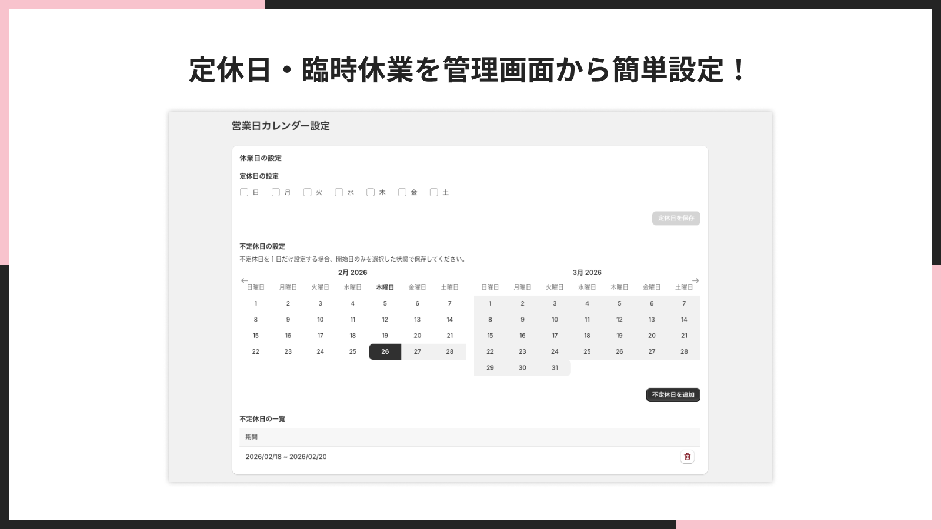This screenshot has width=941, height=529.
Task: Check the 金 (Friday) regular holiday checkbox
Action: click(402, 192)
